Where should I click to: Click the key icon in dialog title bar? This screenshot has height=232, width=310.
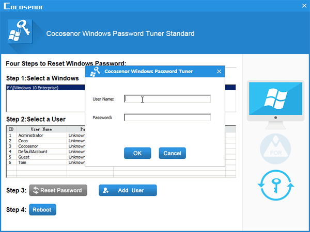pos(95,72)
